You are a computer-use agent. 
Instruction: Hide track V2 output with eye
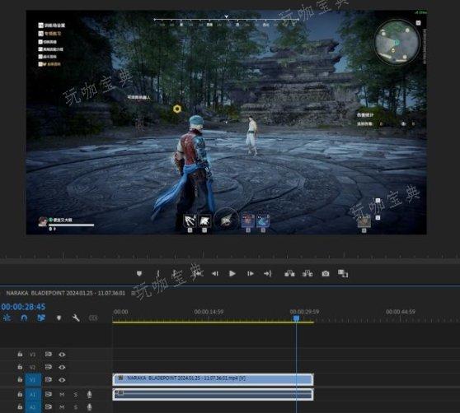pos(62,367)
